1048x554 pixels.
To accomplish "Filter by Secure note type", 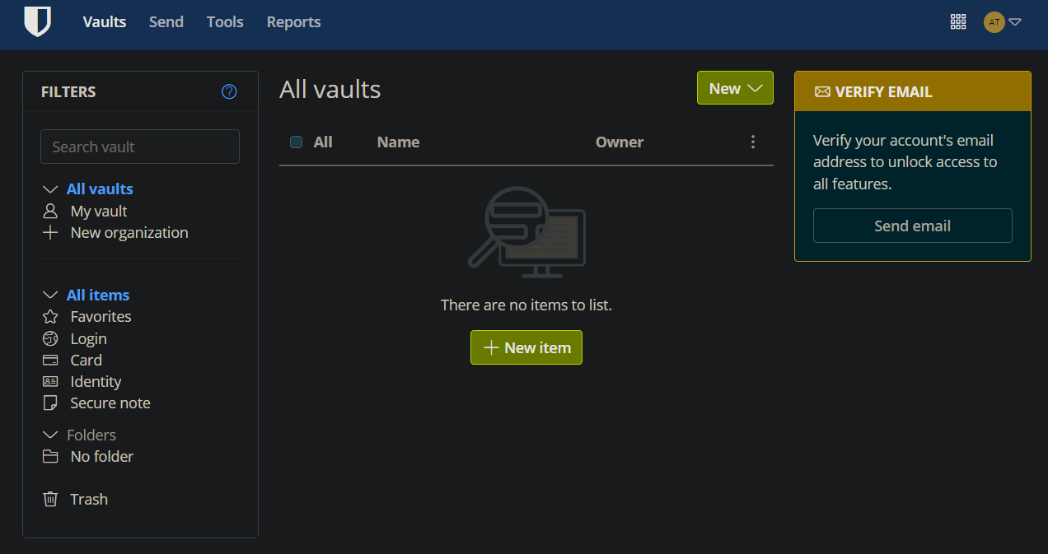I will (x=110, y=403).
